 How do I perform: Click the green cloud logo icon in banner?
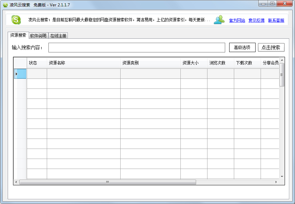pos(16,20)
